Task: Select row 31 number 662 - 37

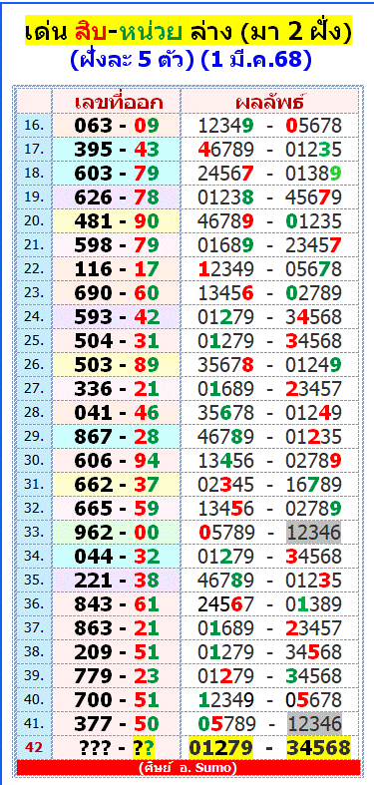Action: [x=116, y=484]
